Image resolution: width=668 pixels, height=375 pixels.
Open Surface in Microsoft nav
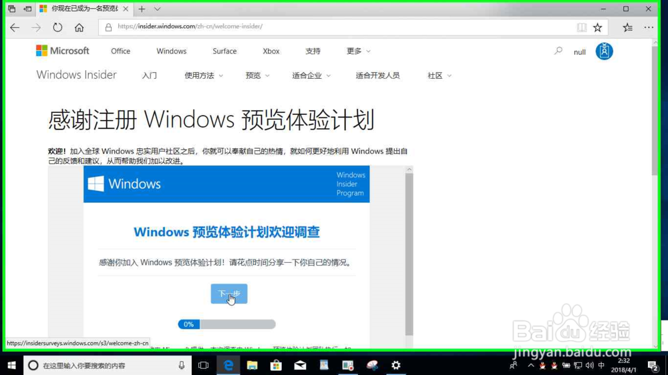[224, 51]
